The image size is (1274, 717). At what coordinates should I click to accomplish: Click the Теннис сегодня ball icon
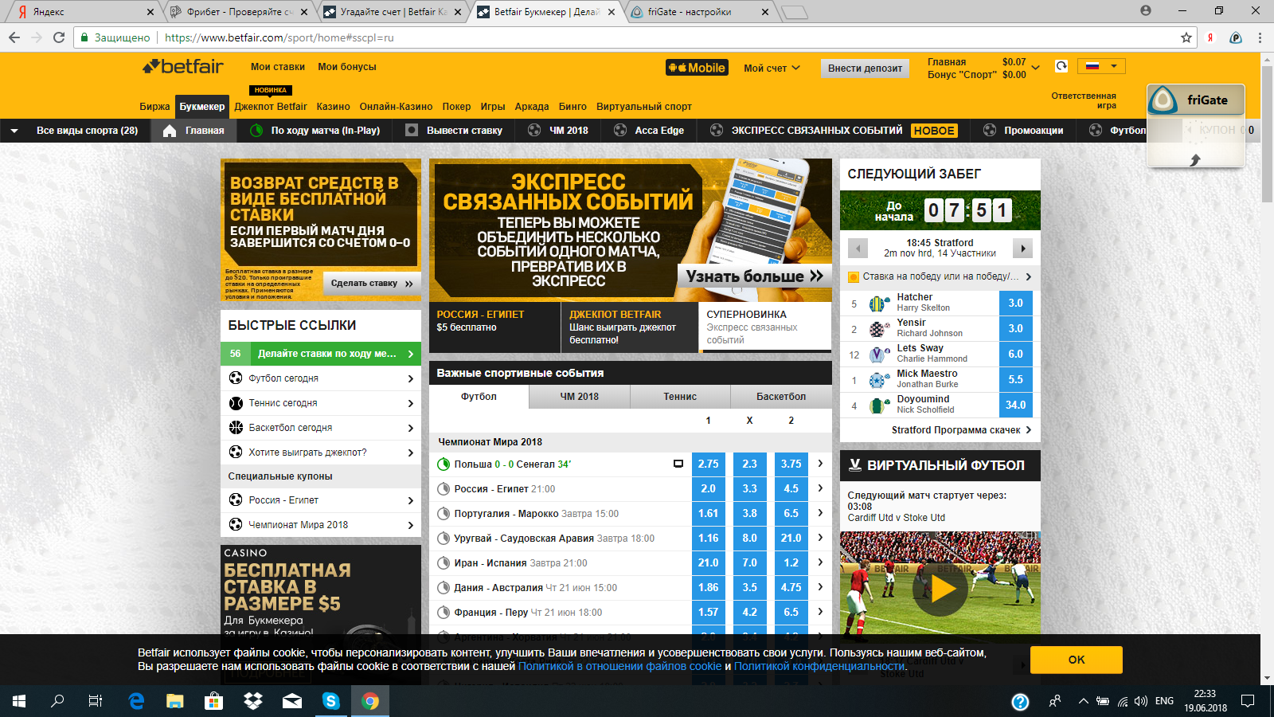pos(236,403)
